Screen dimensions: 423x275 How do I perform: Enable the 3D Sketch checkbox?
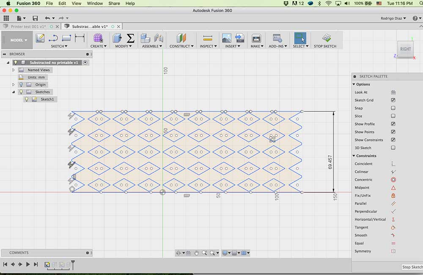(393, 148)
